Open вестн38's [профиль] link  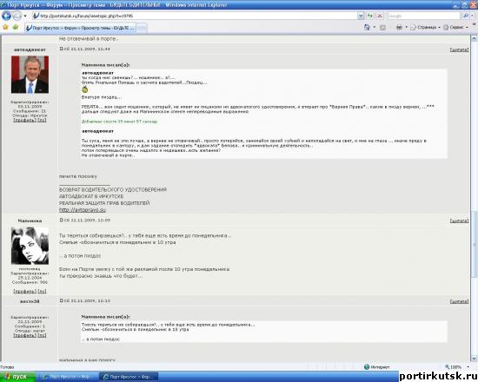24,335
